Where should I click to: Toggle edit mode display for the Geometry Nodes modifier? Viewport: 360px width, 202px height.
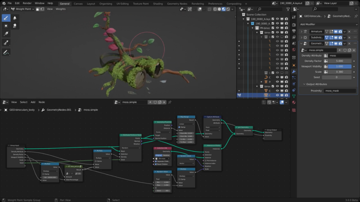tap(332, 43)
